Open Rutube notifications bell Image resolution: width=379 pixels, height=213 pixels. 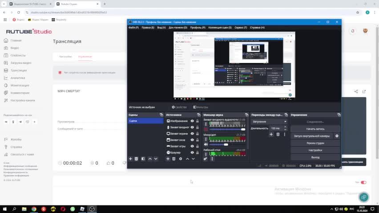coord(353,31)
